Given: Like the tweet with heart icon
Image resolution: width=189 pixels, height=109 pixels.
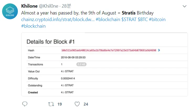Looking at the screenshot, I should point(77,104).
